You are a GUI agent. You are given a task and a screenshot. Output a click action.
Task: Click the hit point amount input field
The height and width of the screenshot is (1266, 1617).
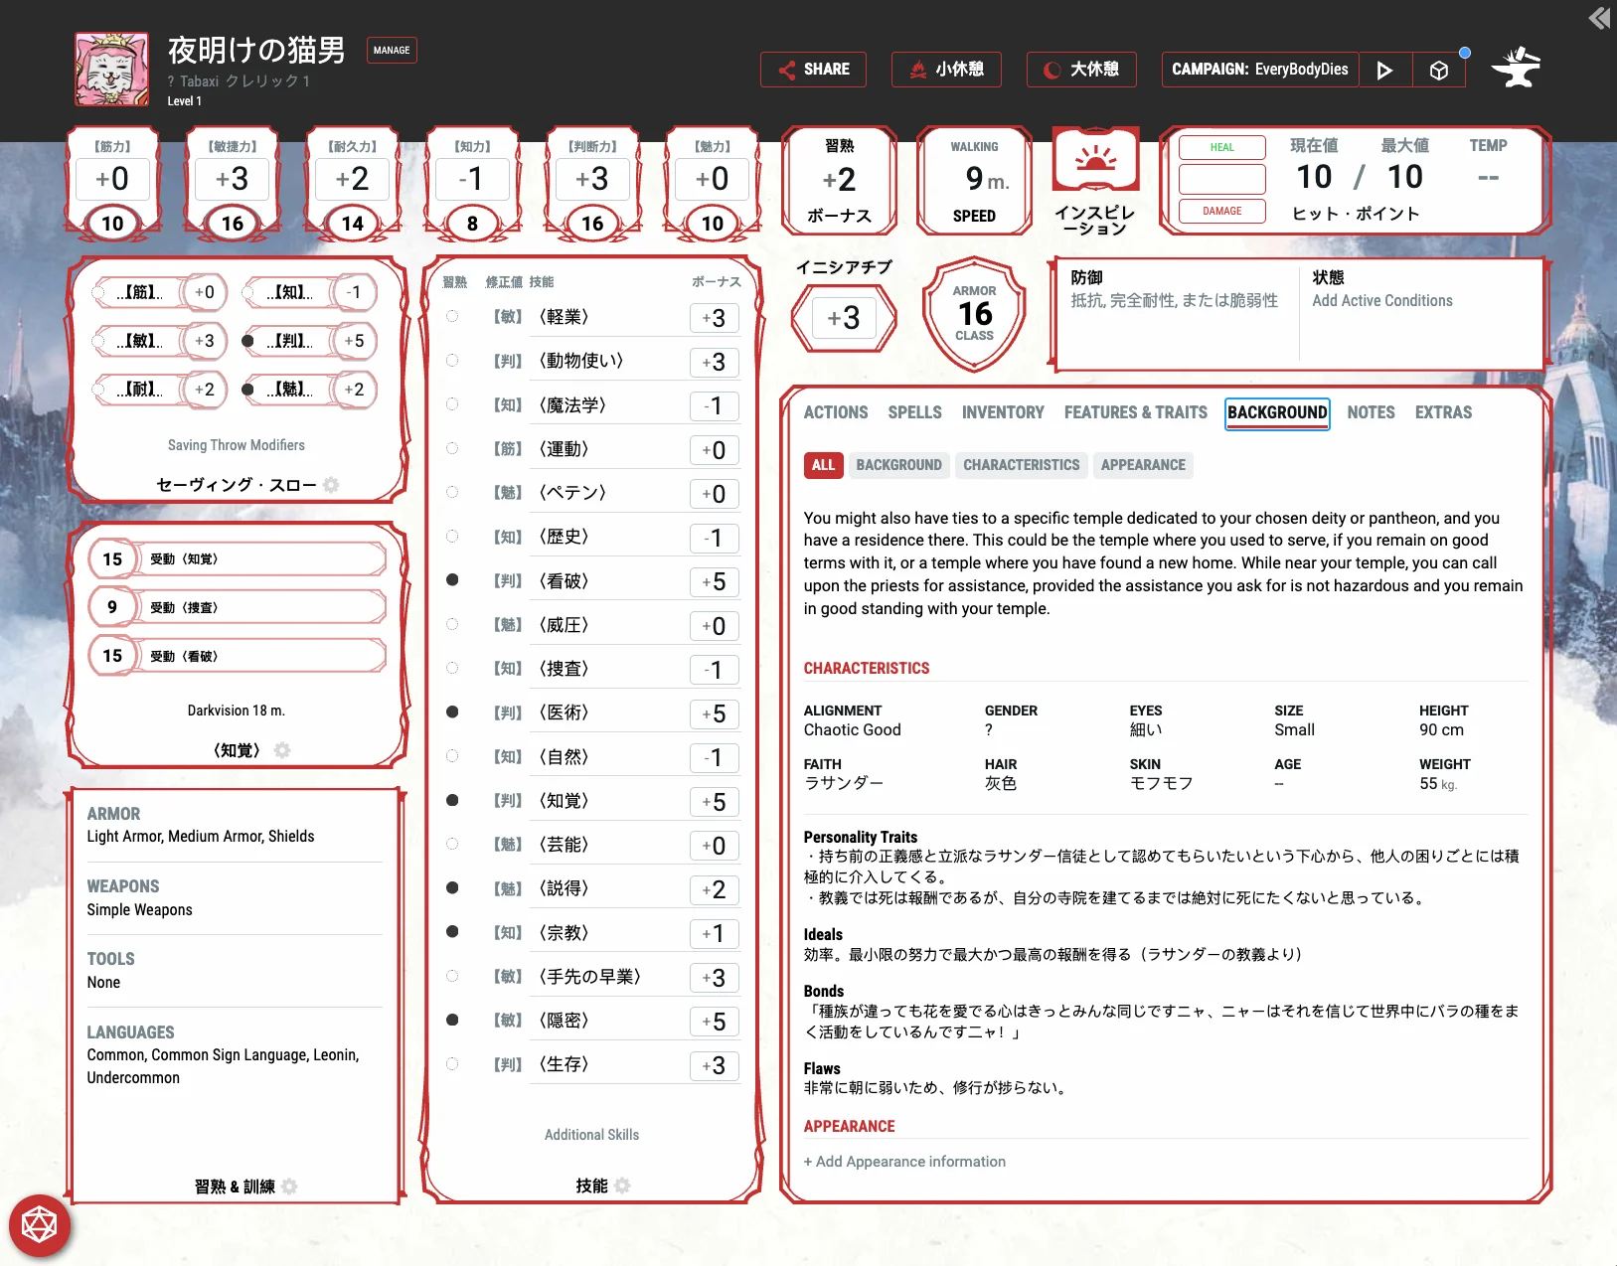1221,180
